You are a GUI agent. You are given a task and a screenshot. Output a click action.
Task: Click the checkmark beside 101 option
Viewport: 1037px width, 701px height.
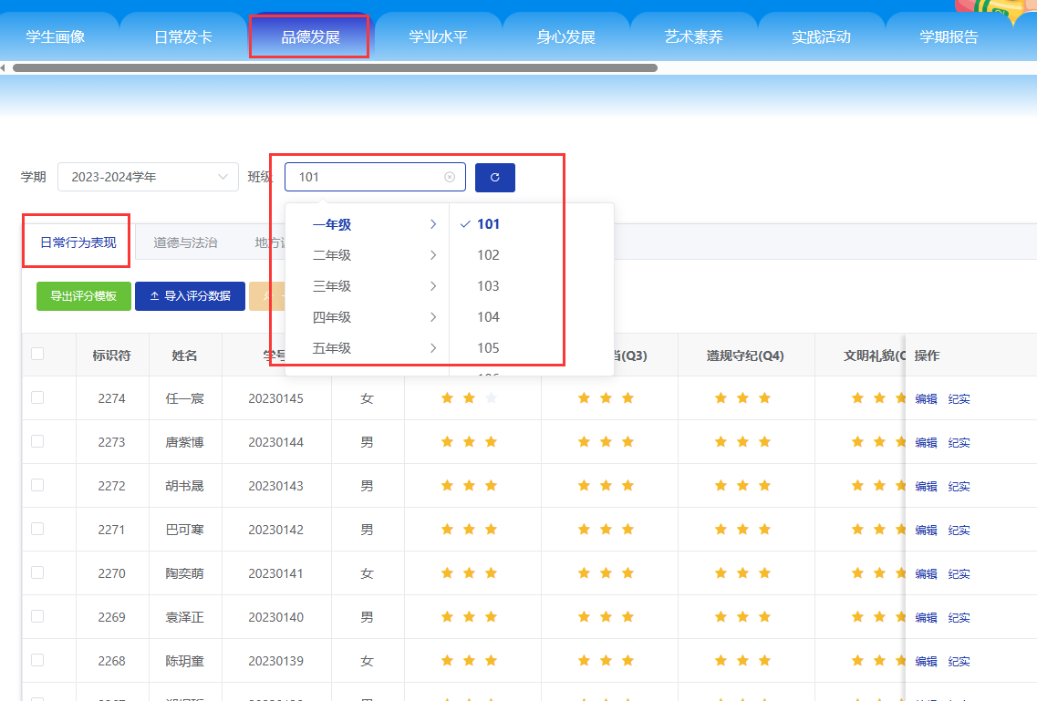point(465,224)
